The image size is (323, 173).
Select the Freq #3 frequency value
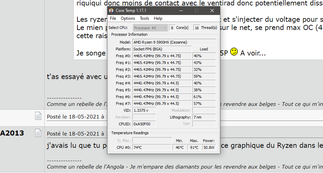coord(162,76)
